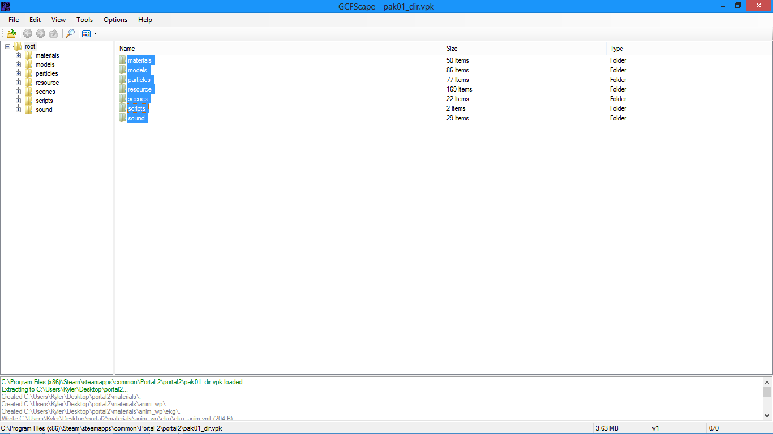Click the Open file toolbar icon
This screenshot has width=773, height=434.
tap(11, 33)
